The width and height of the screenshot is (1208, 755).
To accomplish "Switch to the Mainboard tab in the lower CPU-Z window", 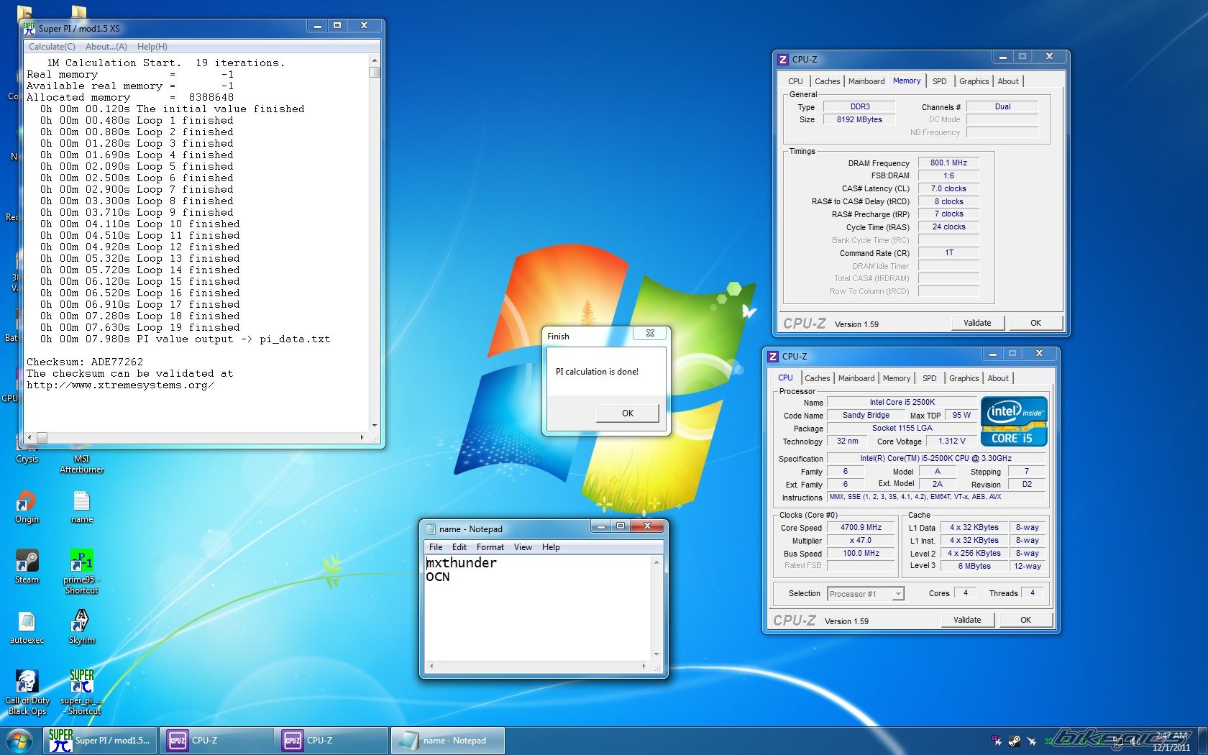I will 856,378.
